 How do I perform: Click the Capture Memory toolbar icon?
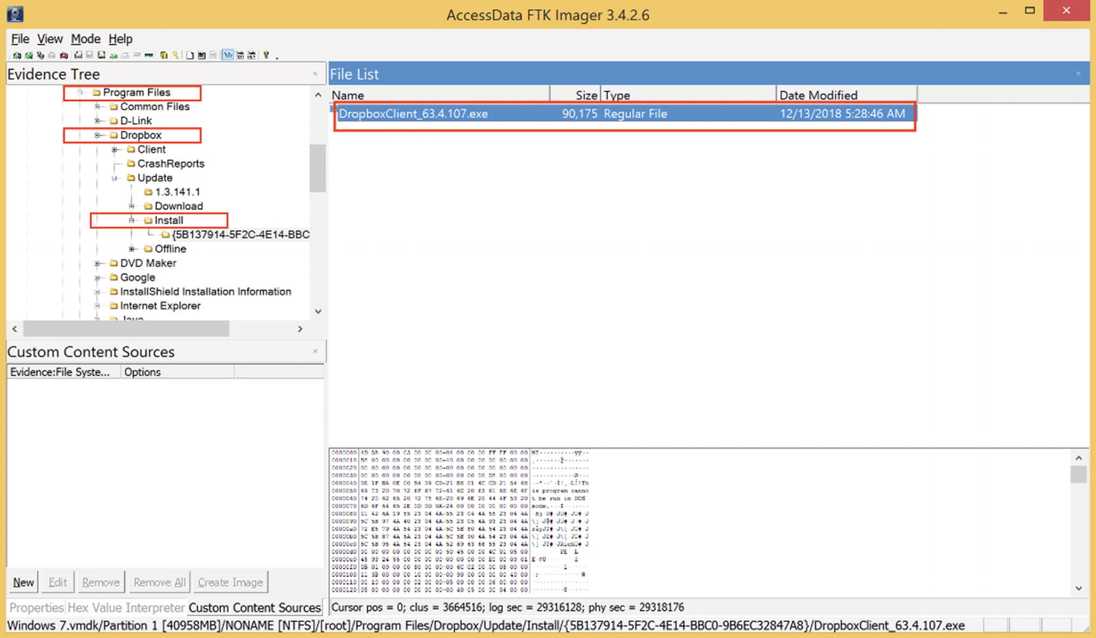pyautogui.click(x=149, y=55)
